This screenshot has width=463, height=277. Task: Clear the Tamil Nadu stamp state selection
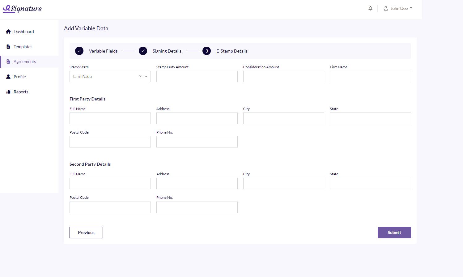click(x=140, y=76)
